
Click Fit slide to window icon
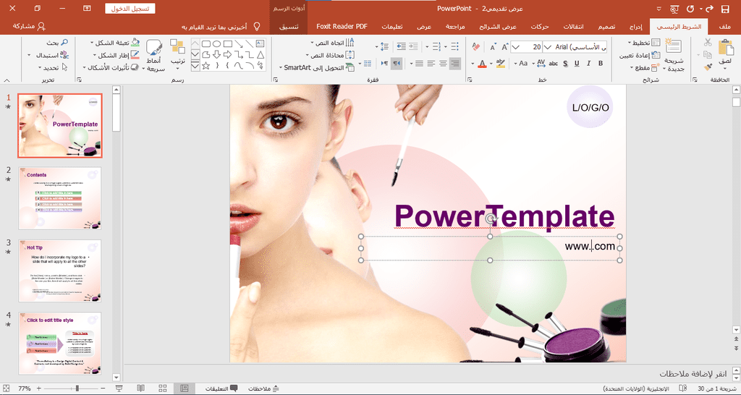coord(6,388)
